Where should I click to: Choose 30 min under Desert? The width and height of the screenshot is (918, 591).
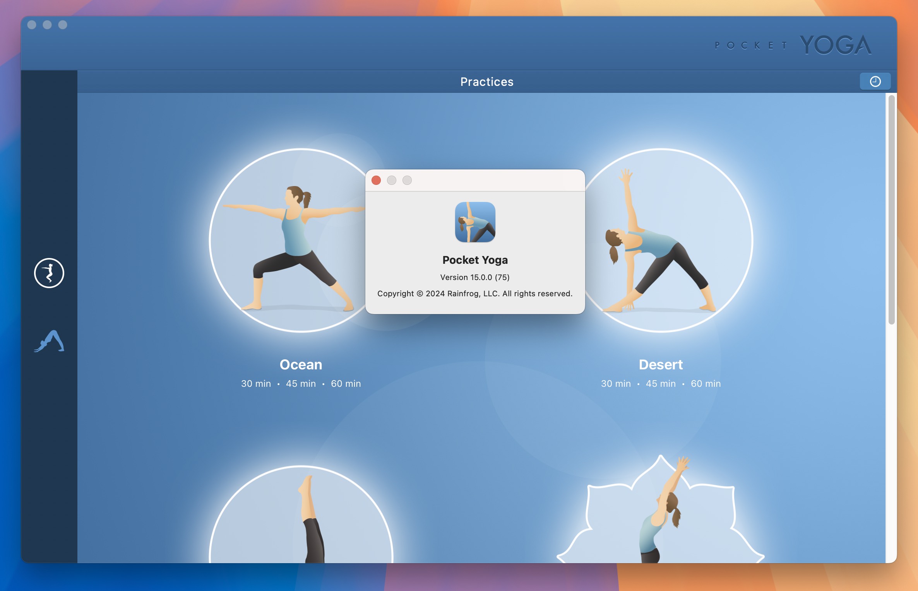[616, 384]
